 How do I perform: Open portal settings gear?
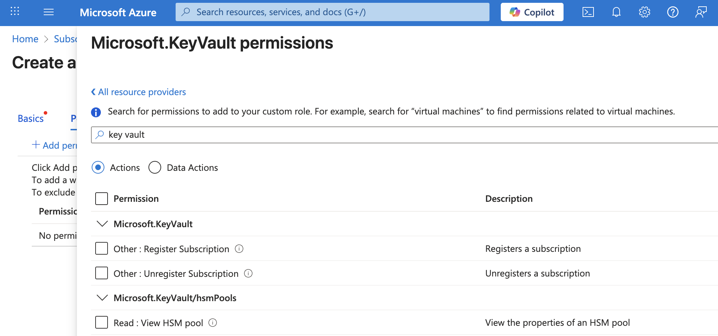(x=644, y=12)
